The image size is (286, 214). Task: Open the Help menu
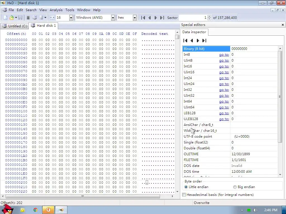click(x=97, y=10)
